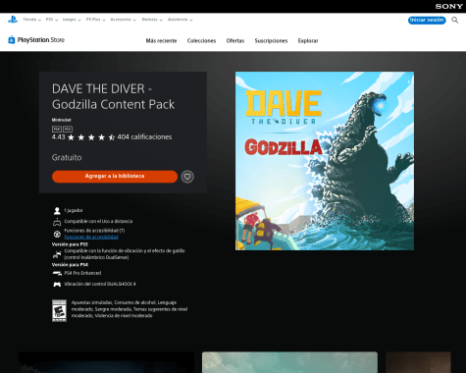This screenshot has width=466, height=373.
Task: Click the 1 jugador text
Action: pyautogui.click(x=74, y=210)
